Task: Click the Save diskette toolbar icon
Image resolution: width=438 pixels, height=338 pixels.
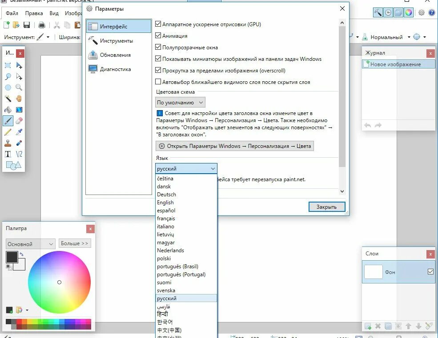Action: (27, 25)
